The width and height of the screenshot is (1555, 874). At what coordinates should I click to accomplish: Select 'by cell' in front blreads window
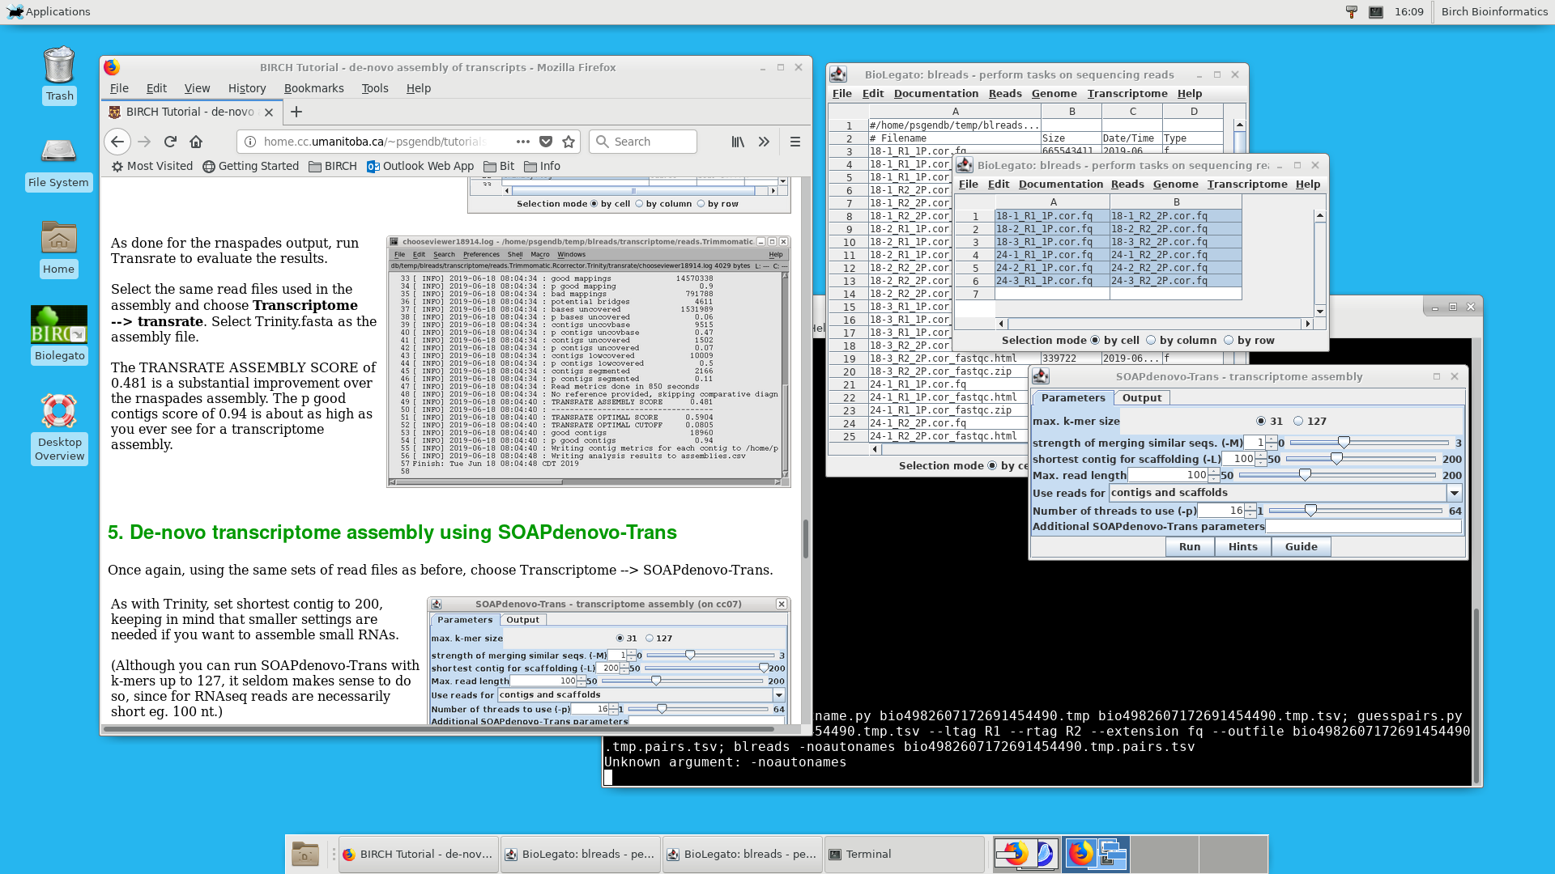(x=1096, y=340)
